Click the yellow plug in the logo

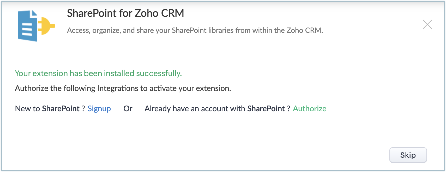(x=47, y=26)
